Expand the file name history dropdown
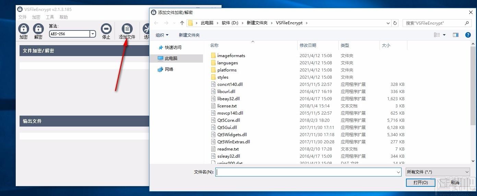 [x=398, y=172]
